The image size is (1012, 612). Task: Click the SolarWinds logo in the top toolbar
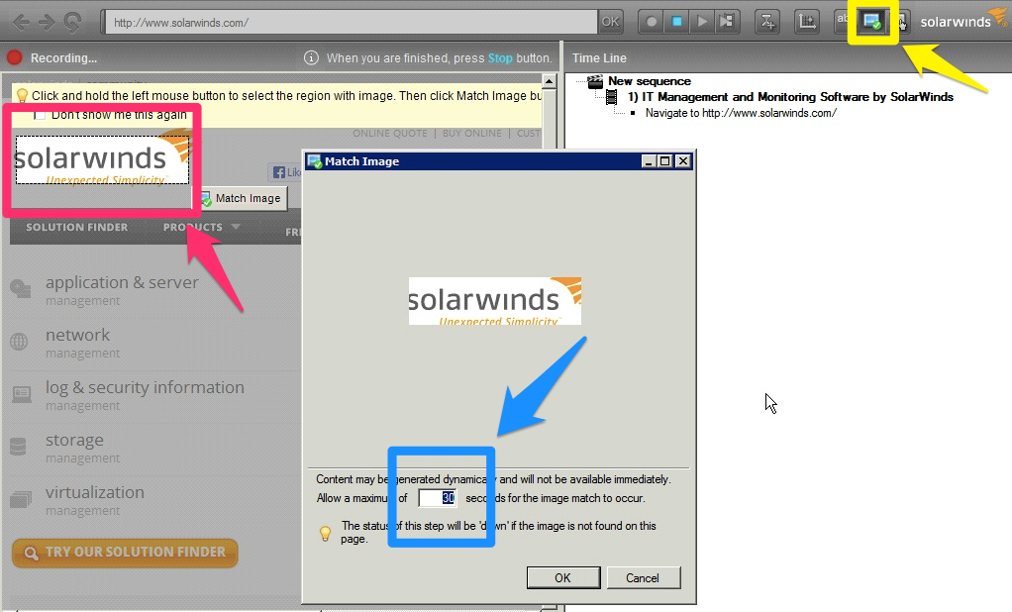click(x=962, y=21)
